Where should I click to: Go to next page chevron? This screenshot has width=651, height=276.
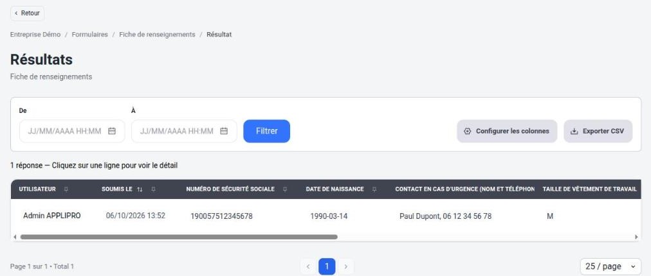[x=346, y=266]
